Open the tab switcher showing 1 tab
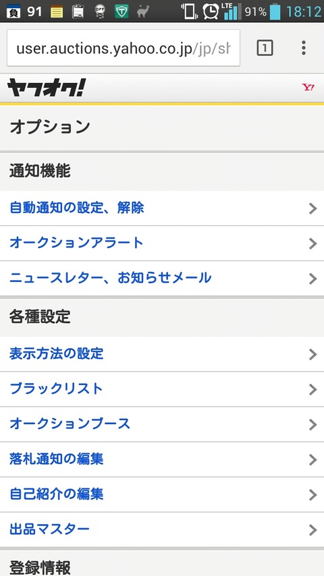Viewport: 324px width, 576px height. [x=265, y=48]
